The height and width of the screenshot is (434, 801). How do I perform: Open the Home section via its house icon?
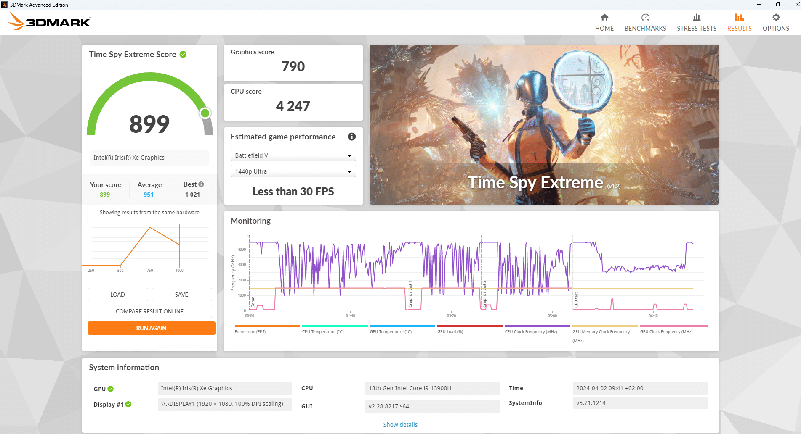[604, 17]
